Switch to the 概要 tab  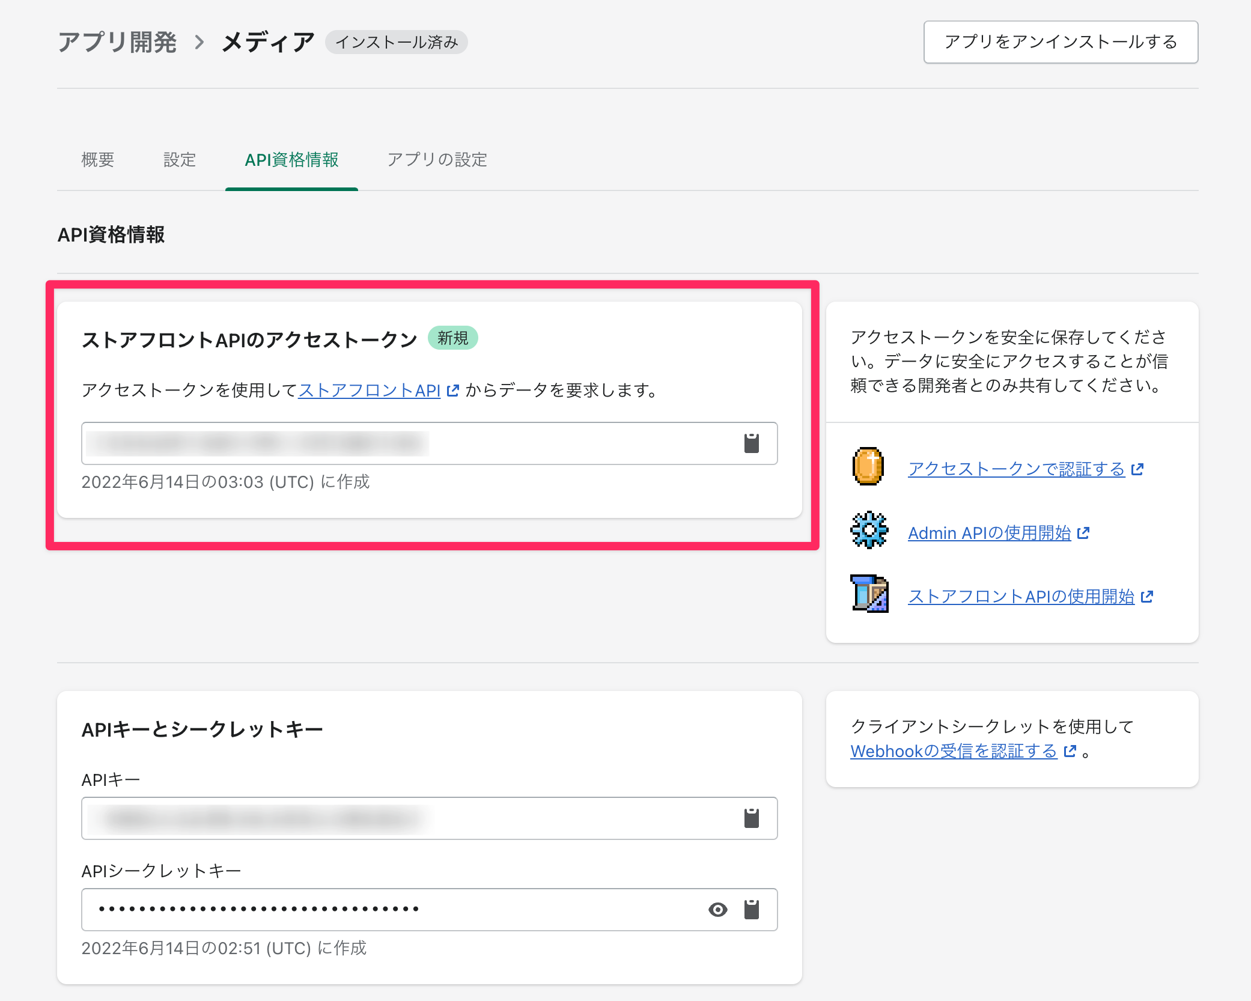(x=97, y=160)
